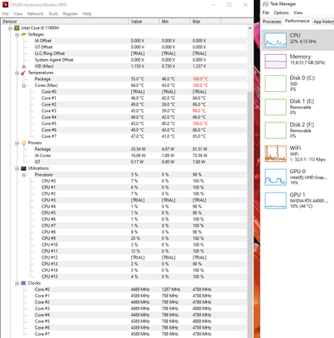Collapse the Cores (Max) node

coord(24,85)
